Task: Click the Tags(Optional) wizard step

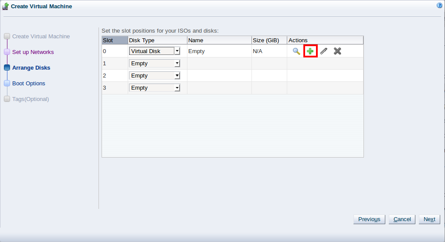Action: click(x=31, y=99)
